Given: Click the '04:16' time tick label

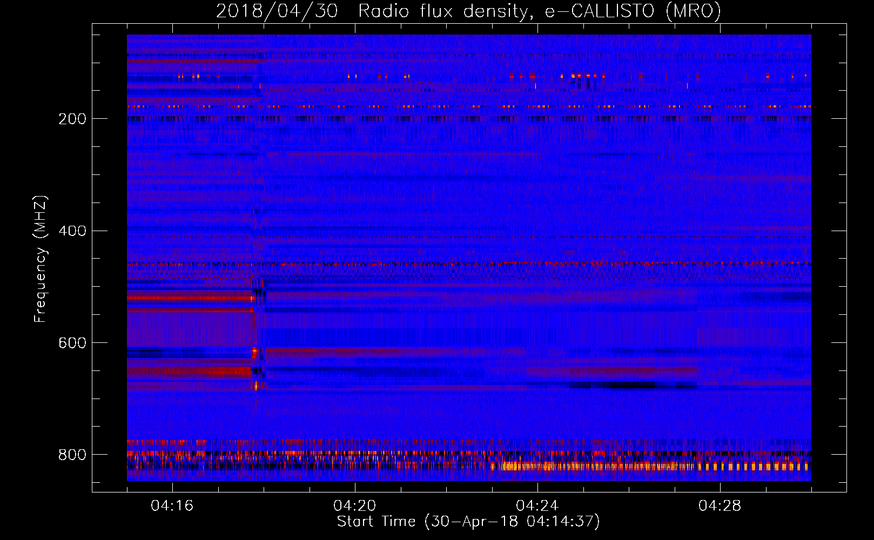Looking at the screenshot, I should [172, 506].
